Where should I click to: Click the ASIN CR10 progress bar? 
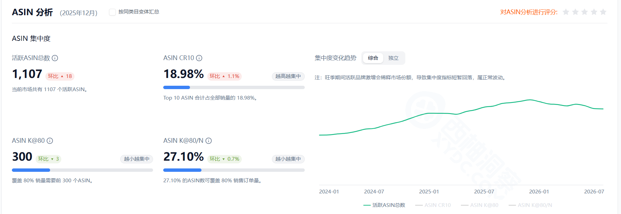click(x=234, y=87)
